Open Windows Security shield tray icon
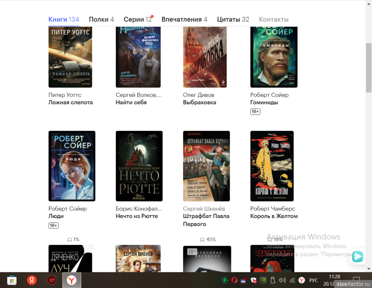 pos(253,280)
